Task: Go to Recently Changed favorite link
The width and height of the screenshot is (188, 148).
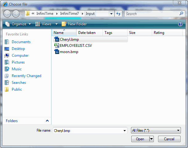Action: click(x=26, y=76)
